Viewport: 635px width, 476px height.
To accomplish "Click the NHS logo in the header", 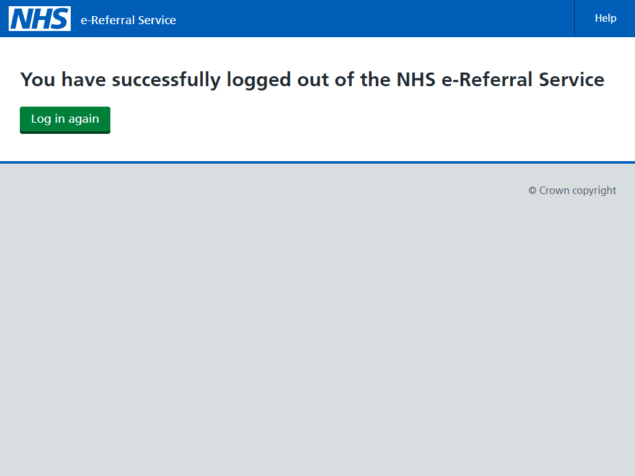I will point(40,19).
